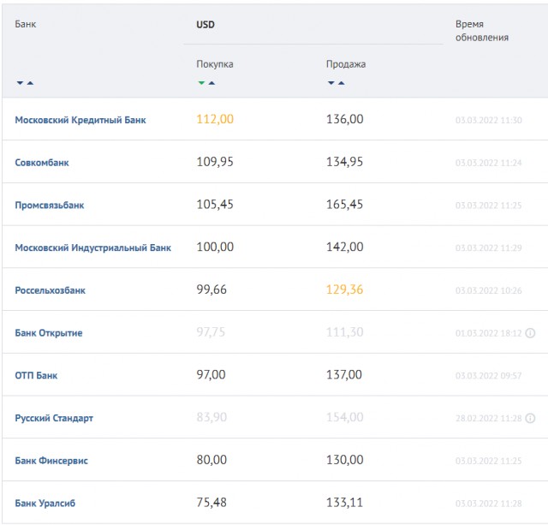This screenshot has width=548, height=525.
Task: Click the Банк column header label
Action: pos(26,24)
